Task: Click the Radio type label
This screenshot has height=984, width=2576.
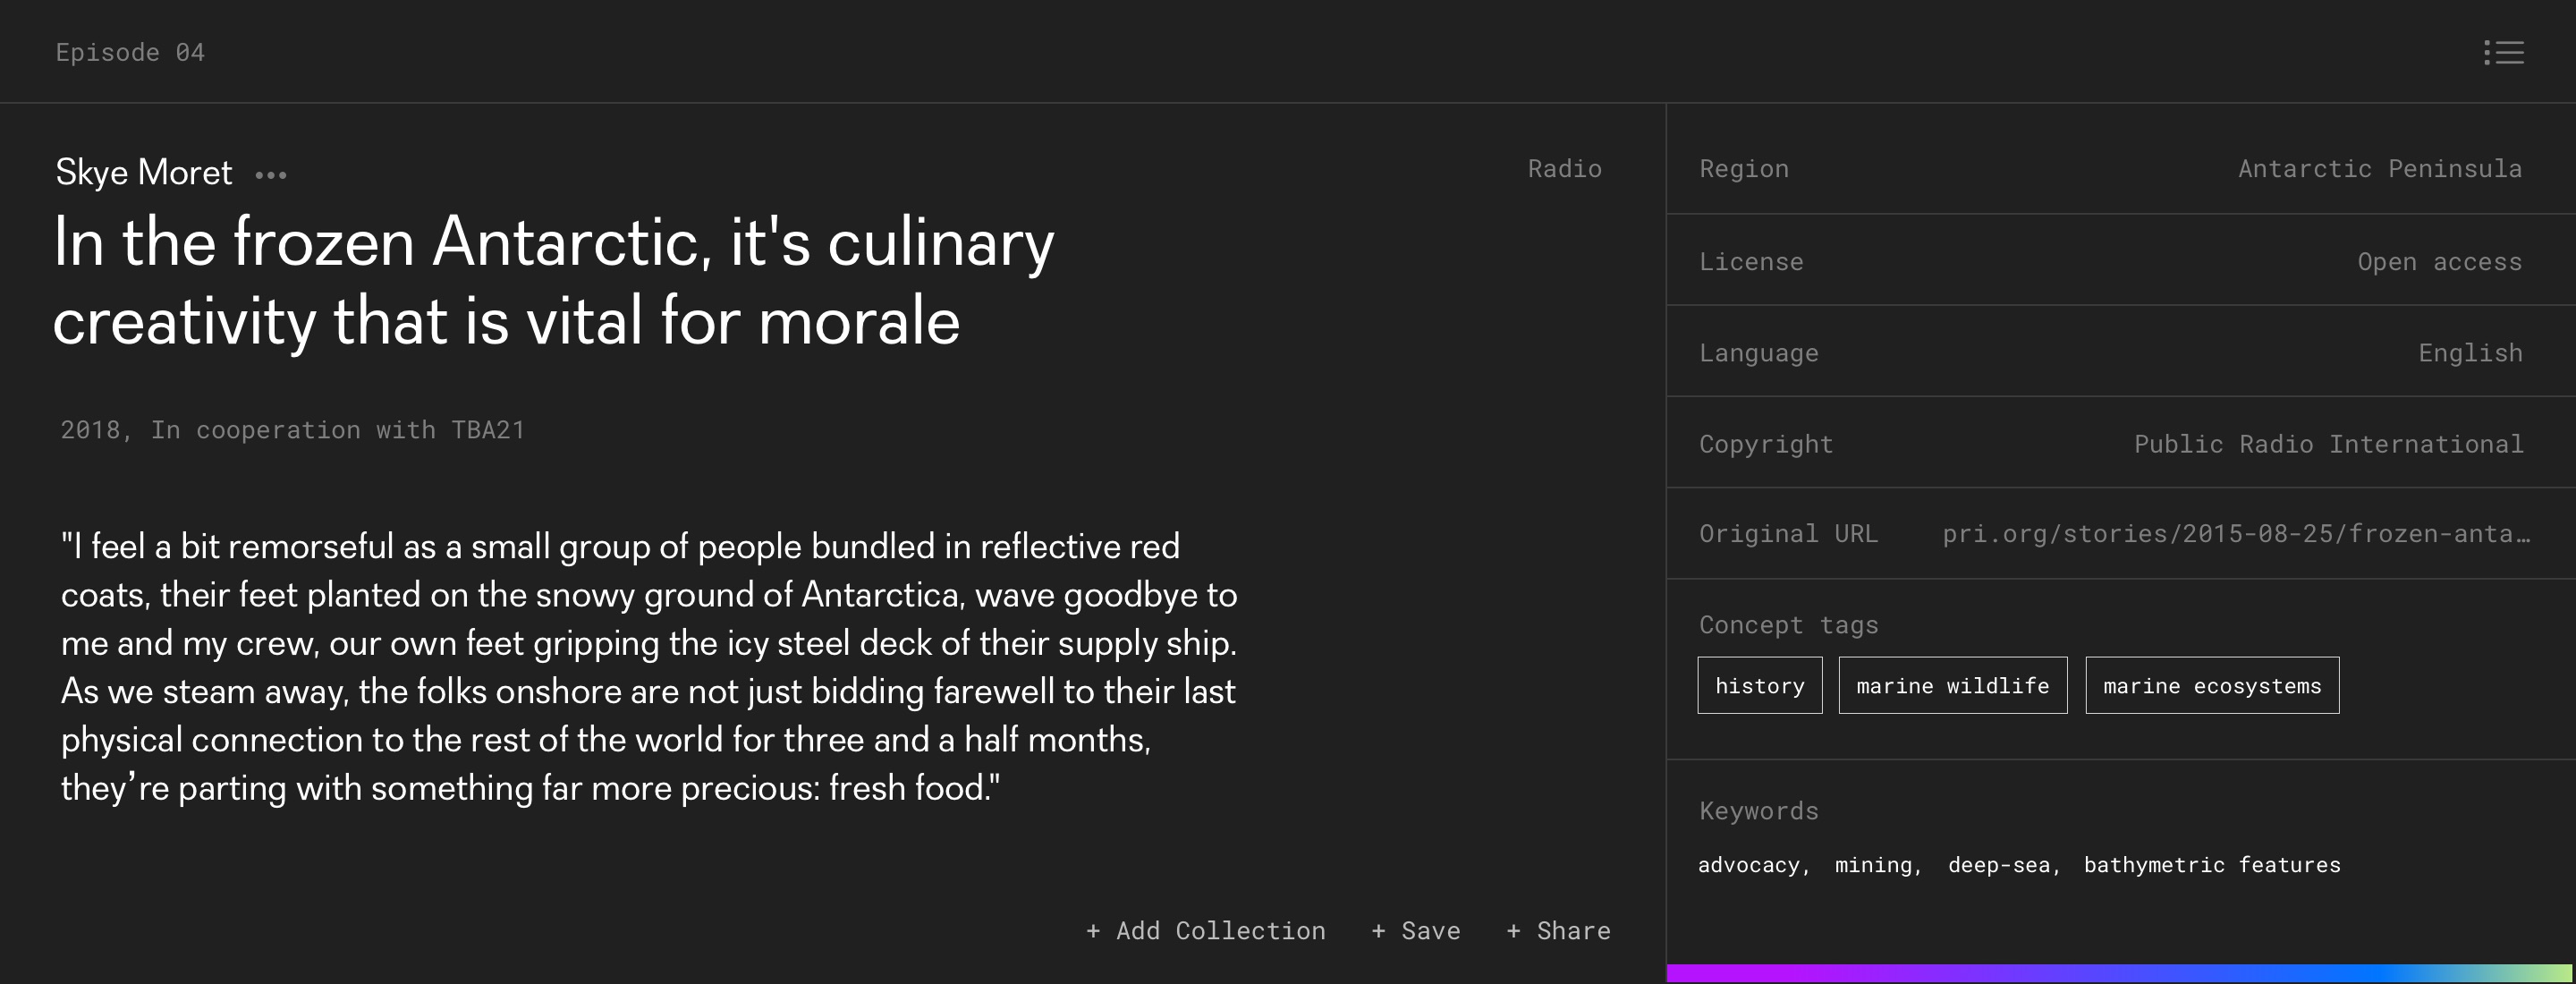Action: pos(1564,169)
